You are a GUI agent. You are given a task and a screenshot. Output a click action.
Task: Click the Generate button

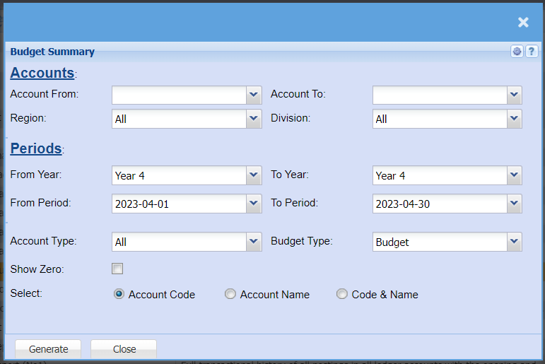point(48,349)
